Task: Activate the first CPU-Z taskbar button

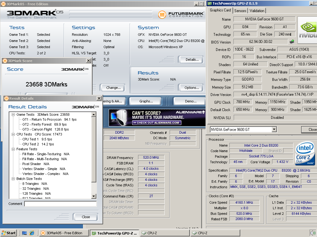Action: click(165, 233)
